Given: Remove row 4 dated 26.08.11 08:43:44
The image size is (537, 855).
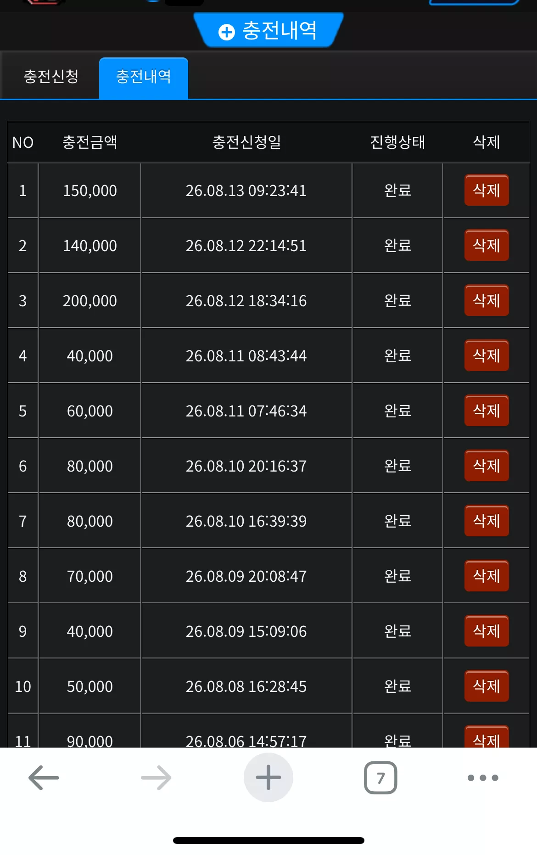Looking at the screenshot, I should click(487, 355).
